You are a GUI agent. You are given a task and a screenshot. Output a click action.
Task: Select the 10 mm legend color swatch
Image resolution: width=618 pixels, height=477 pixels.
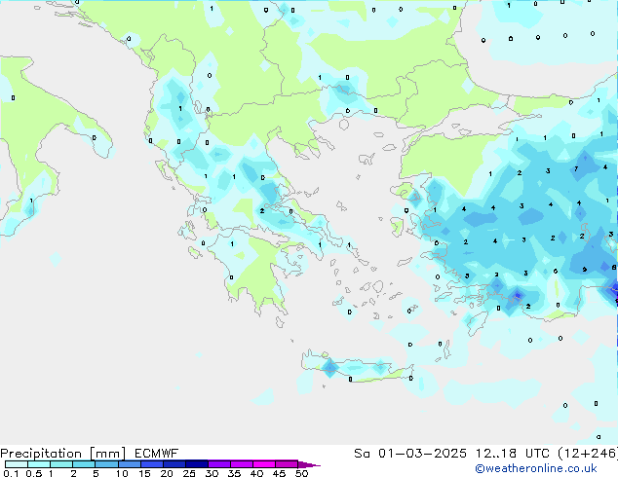pyautogui.click(x=129, y=464)
